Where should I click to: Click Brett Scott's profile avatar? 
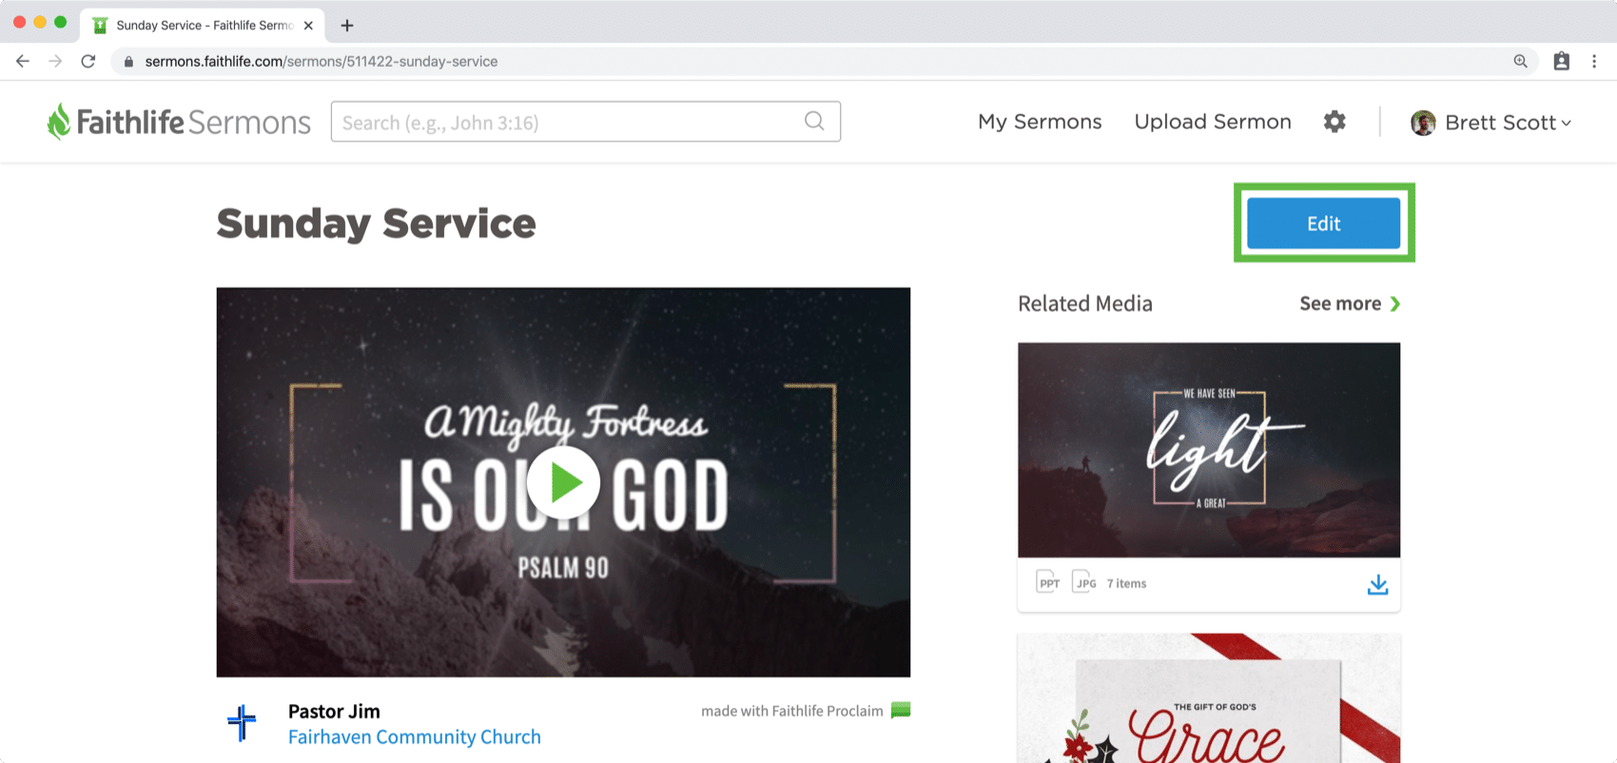(x=1423, y=123)
